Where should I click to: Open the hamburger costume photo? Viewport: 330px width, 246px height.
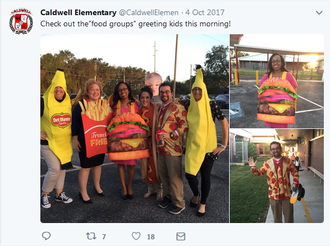277,81
